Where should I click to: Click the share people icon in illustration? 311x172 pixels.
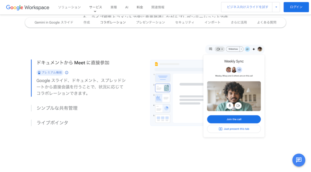pyautogui.click(x=247, y=49)
